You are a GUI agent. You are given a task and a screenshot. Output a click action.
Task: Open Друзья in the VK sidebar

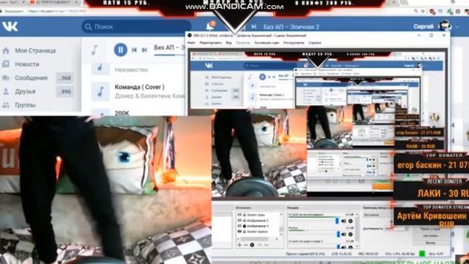pyautogui.click(x=25, y=91)
